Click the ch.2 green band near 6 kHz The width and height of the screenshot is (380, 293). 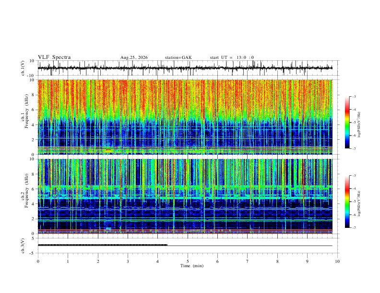185,187
